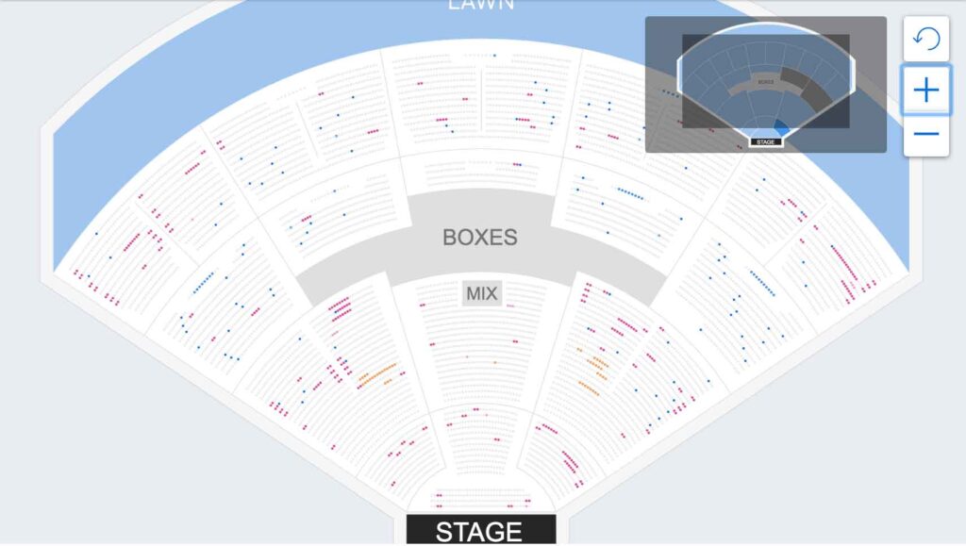The image size is (966, 546).
Task: Select the bright blue section in minimap
Action: [781, 126]
